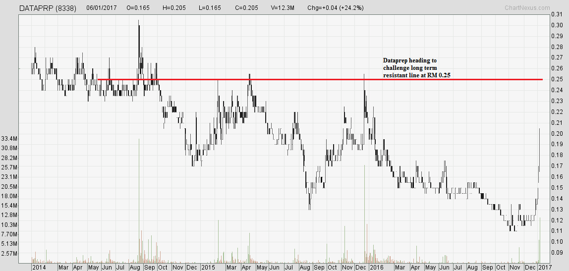Click the volume value V=12.3M
Image resolution: width=569 pixels, height=271 pixels.
283,8
